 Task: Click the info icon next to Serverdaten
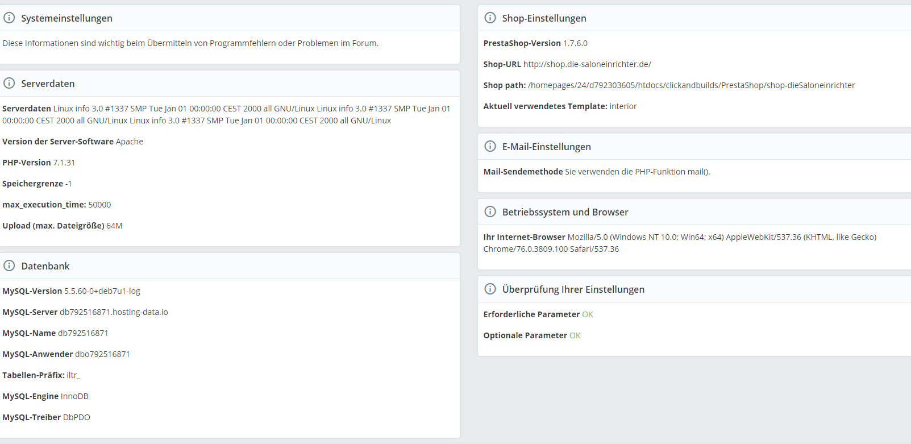(9, 84)
